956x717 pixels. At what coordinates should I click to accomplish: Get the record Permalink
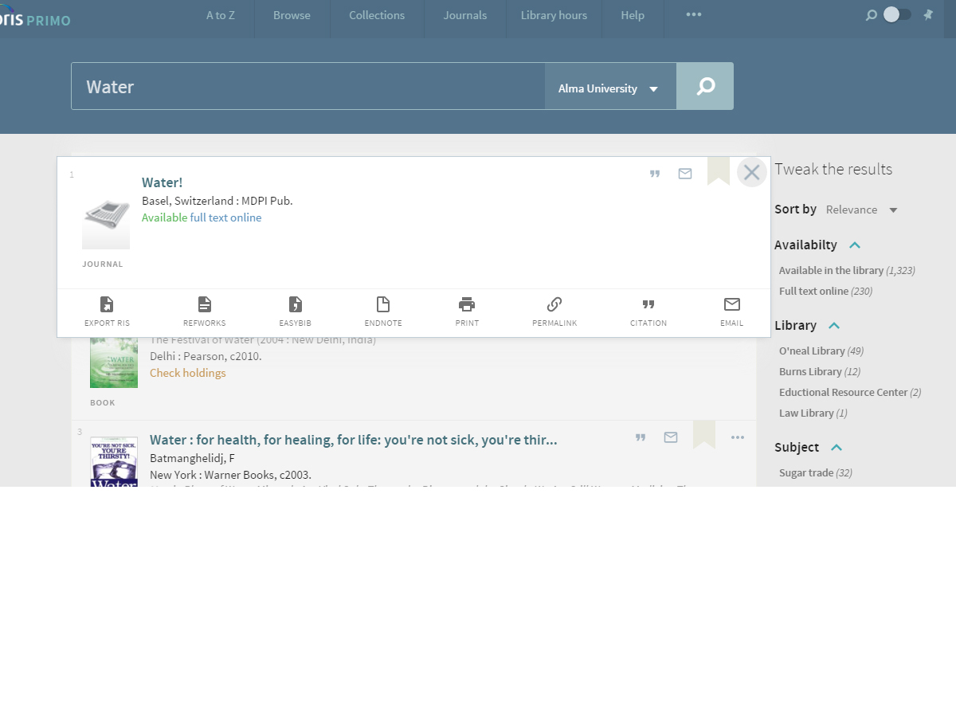554,304
